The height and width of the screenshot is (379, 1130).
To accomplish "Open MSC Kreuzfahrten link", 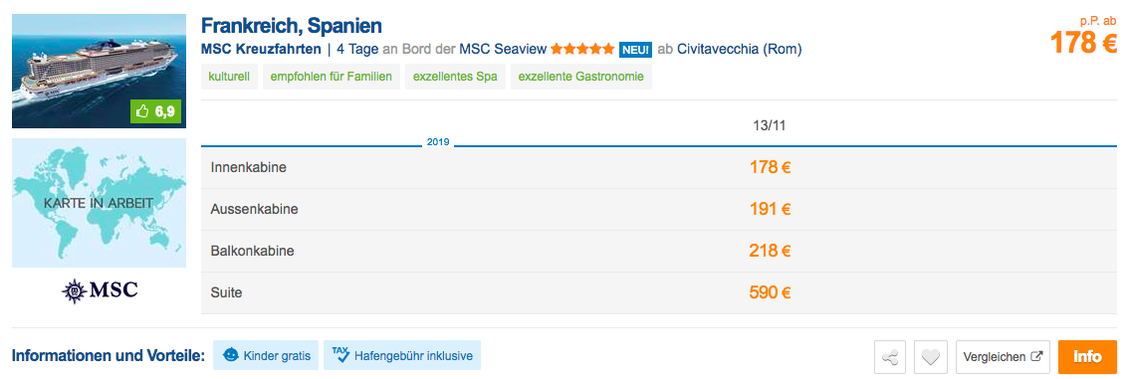I will point(261,50).
